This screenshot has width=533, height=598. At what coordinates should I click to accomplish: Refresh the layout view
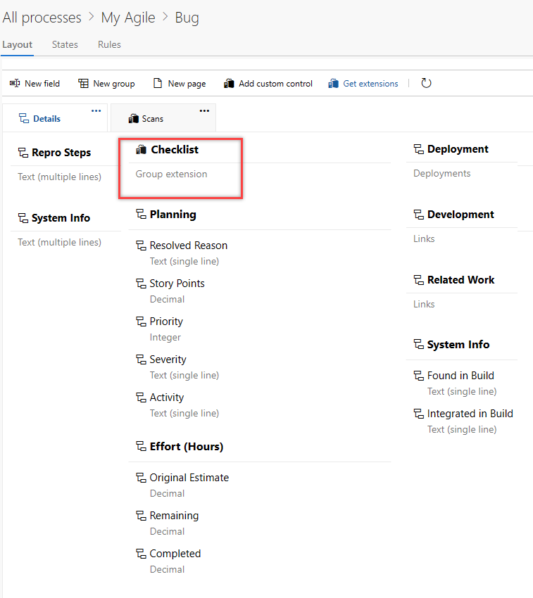pos(427,82)
